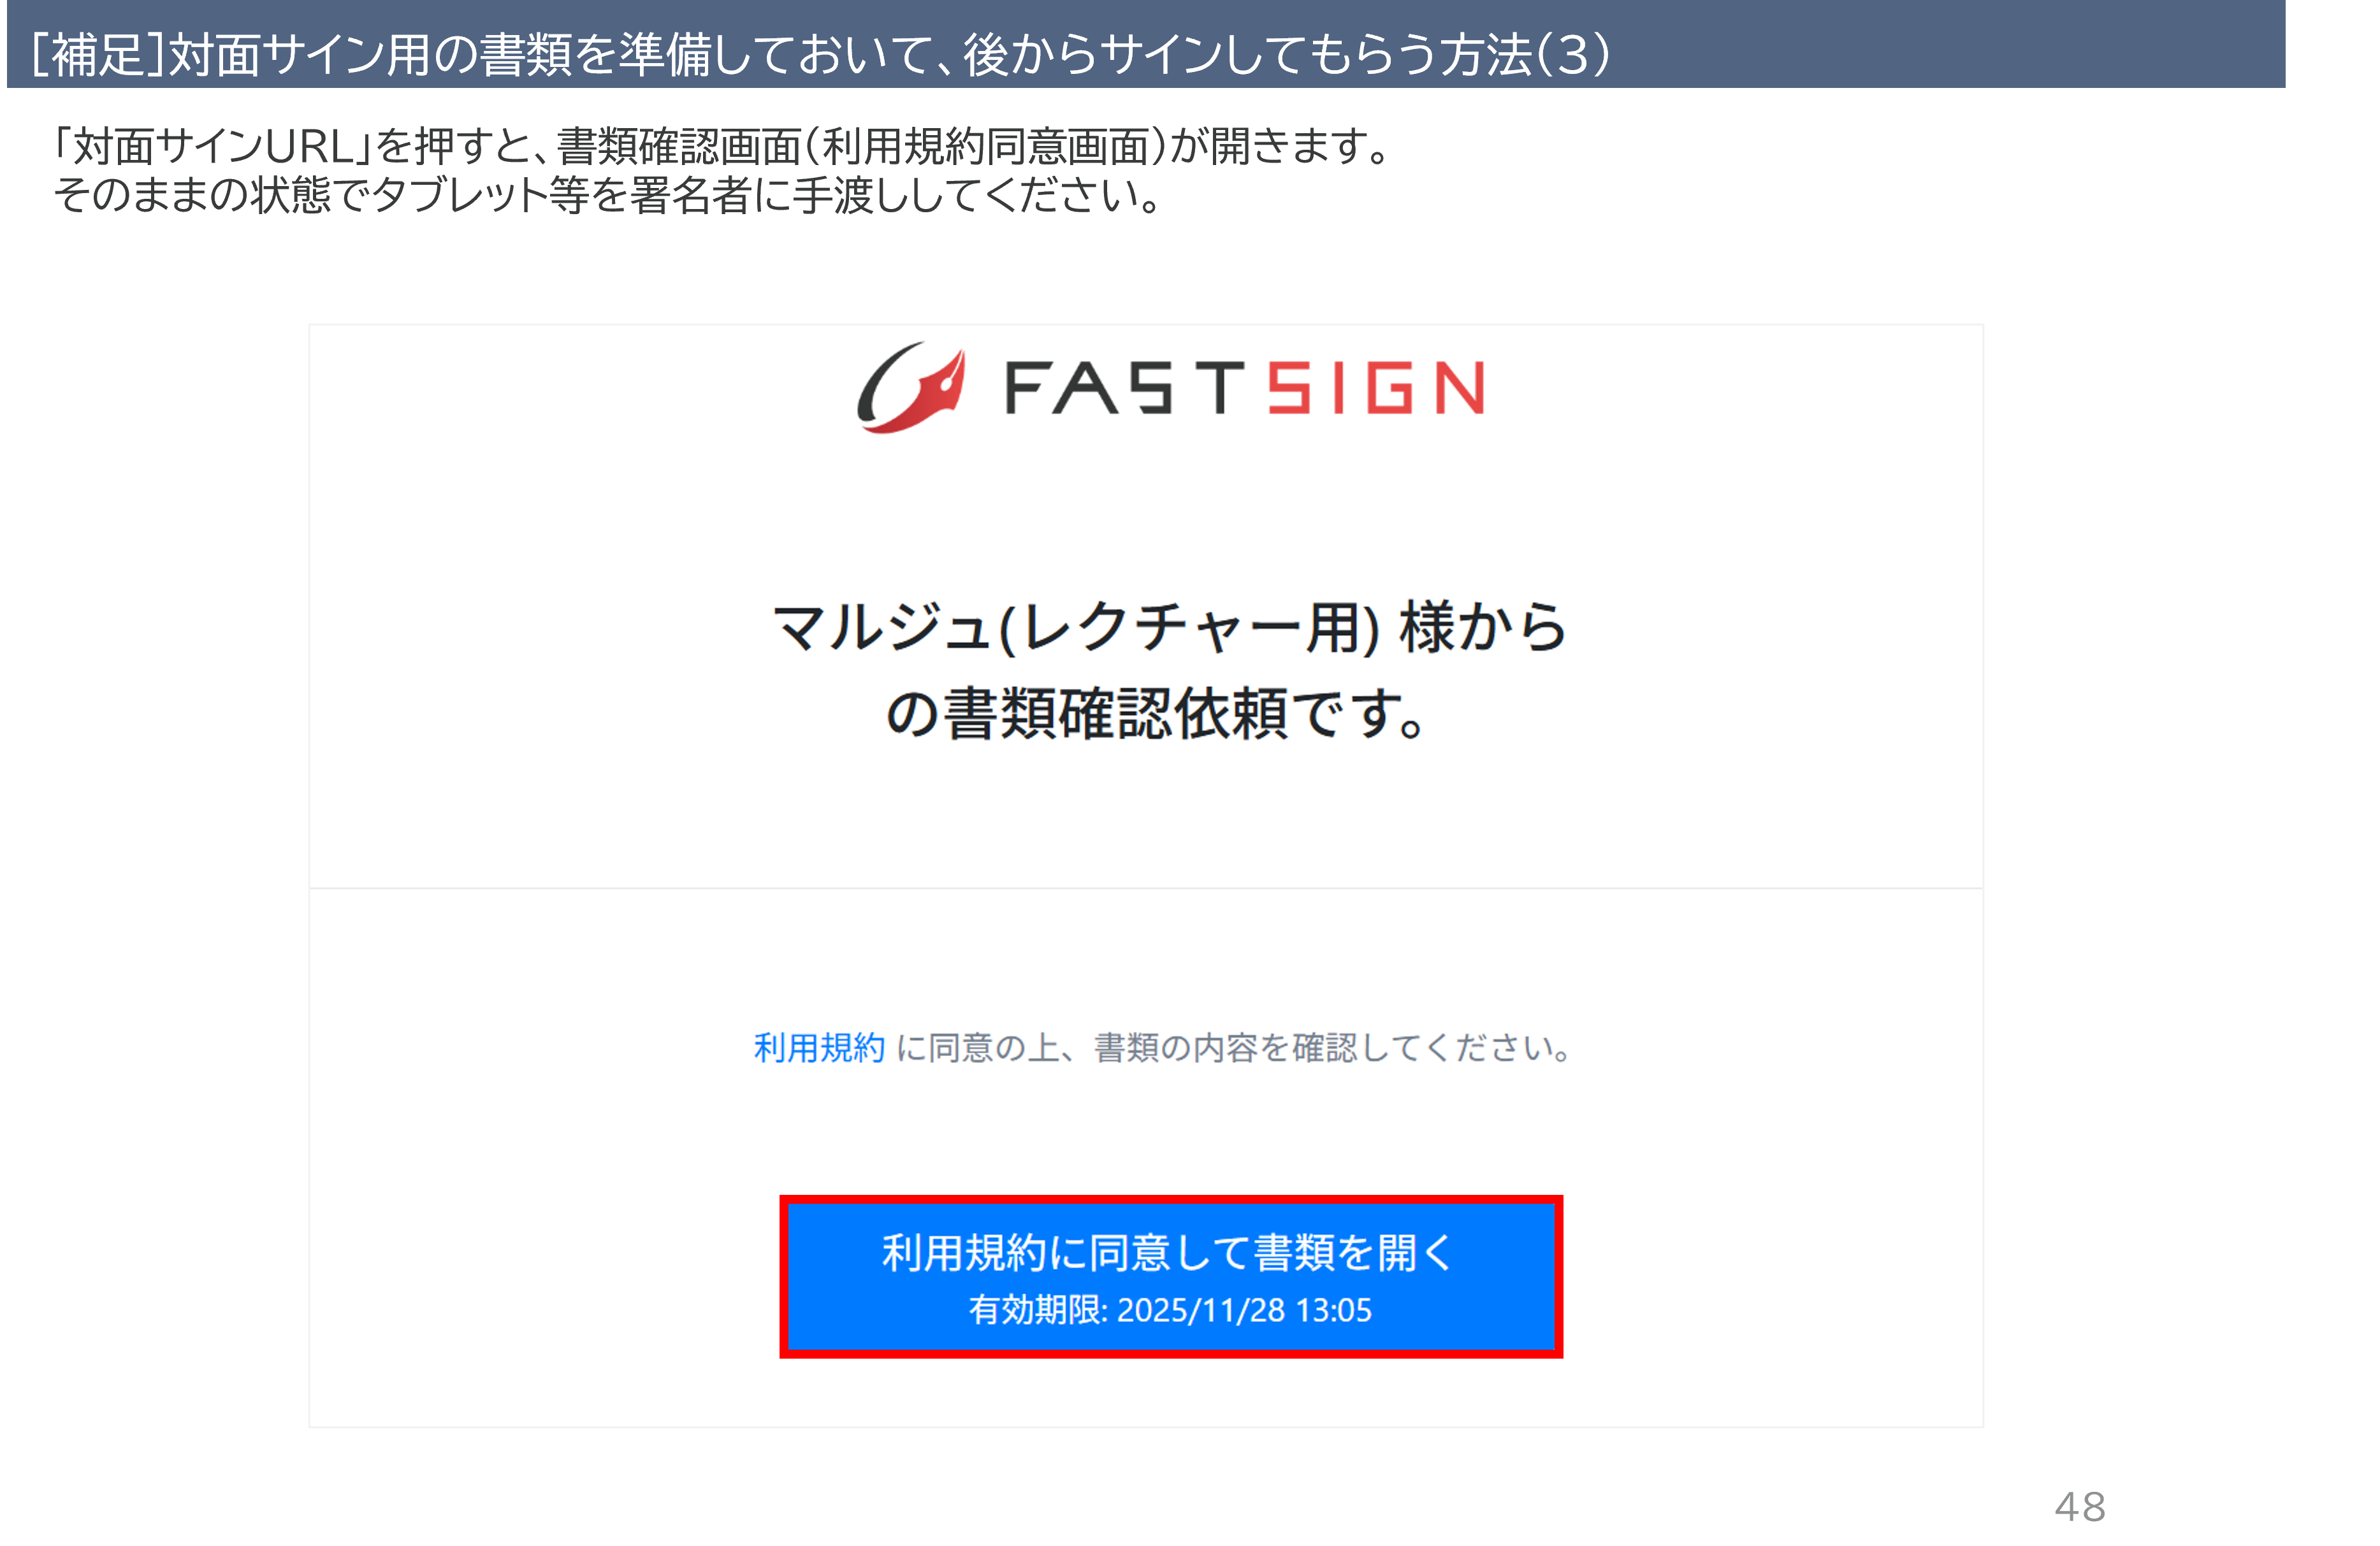Image resolution: width=2380 pixels, height=1546 pixels.
Task: Click the (3) at the end of the title
Action: point(1573,54)
